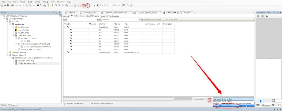Switch to the Profinet_CommunicationTask tab
Screen dimensions: 282x111
point(116,13)
